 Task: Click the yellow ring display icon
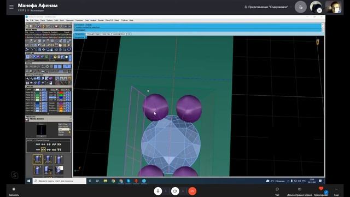click(55, 57)
